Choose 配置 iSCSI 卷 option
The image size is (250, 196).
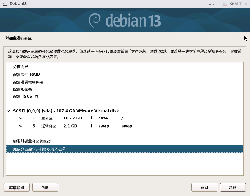(26, 97)
